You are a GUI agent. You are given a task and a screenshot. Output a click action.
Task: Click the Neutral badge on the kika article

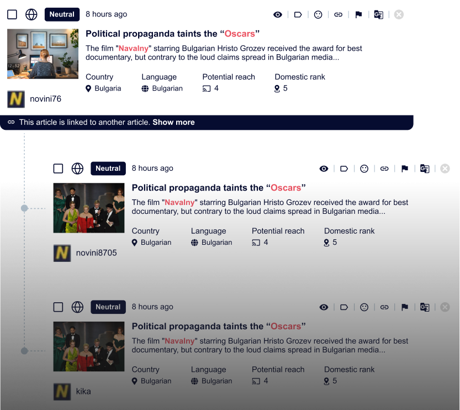coord(108,307)
